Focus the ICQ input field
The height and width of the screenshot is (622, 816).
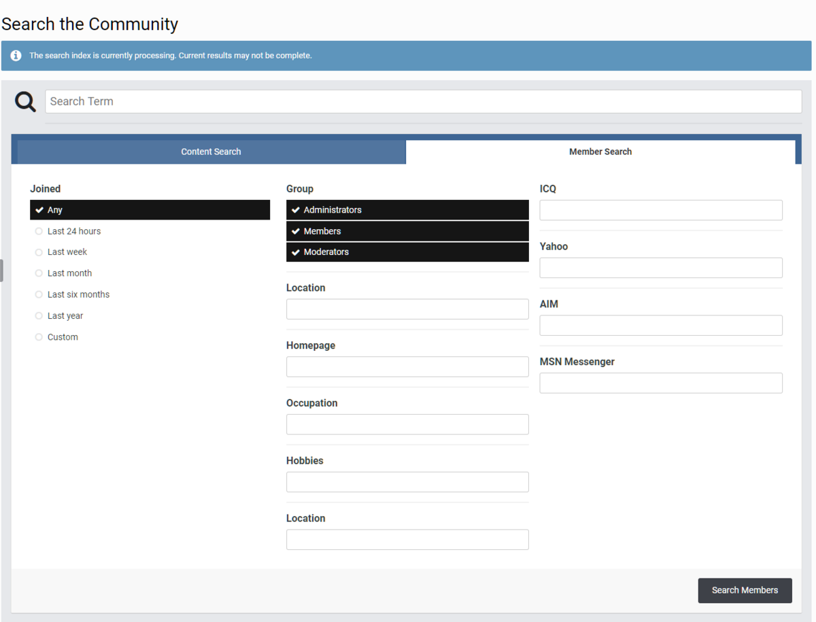[x=660, y=209]
